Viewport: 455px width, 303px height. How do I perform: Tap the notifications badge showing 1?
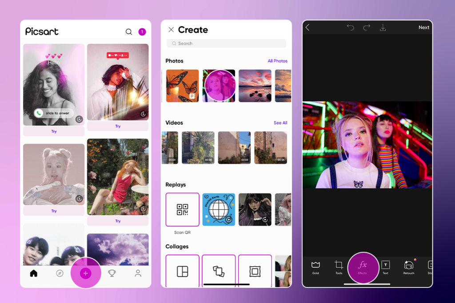(142, 31)
